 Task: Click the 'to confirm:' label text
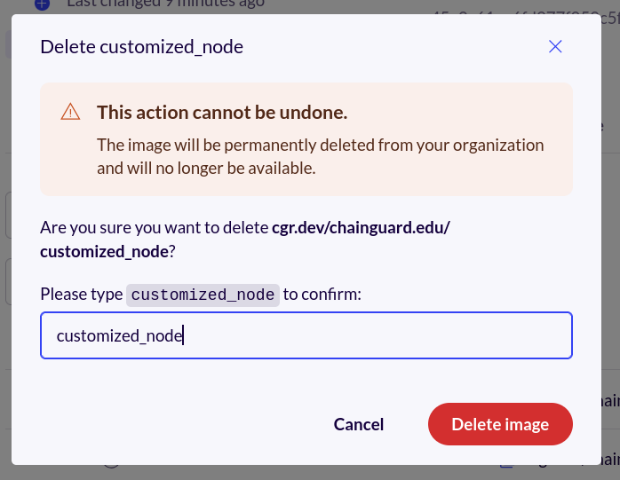(322, 295)
